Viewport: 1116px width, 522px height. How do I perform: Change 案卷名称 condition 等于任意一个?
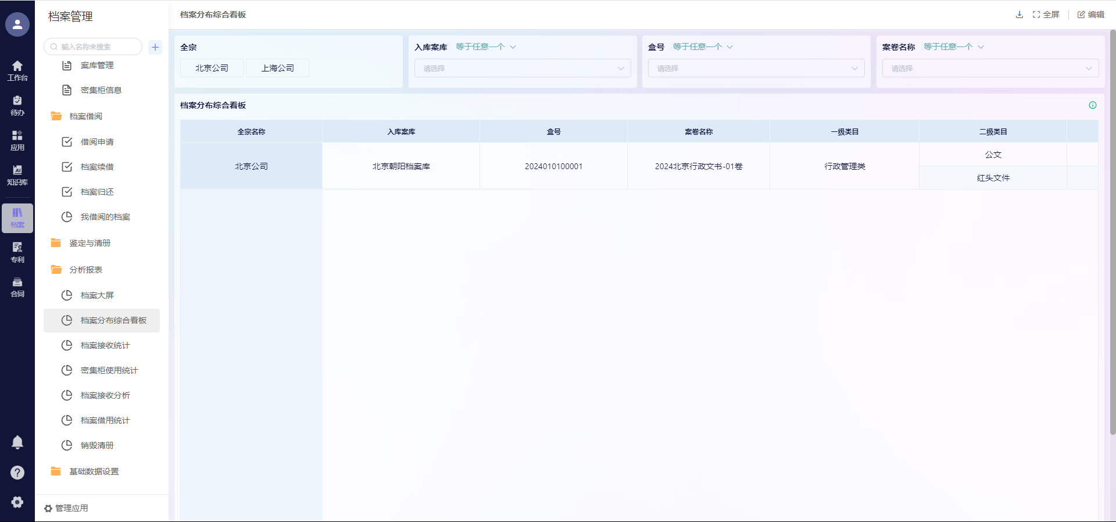(x=953, y=47)
